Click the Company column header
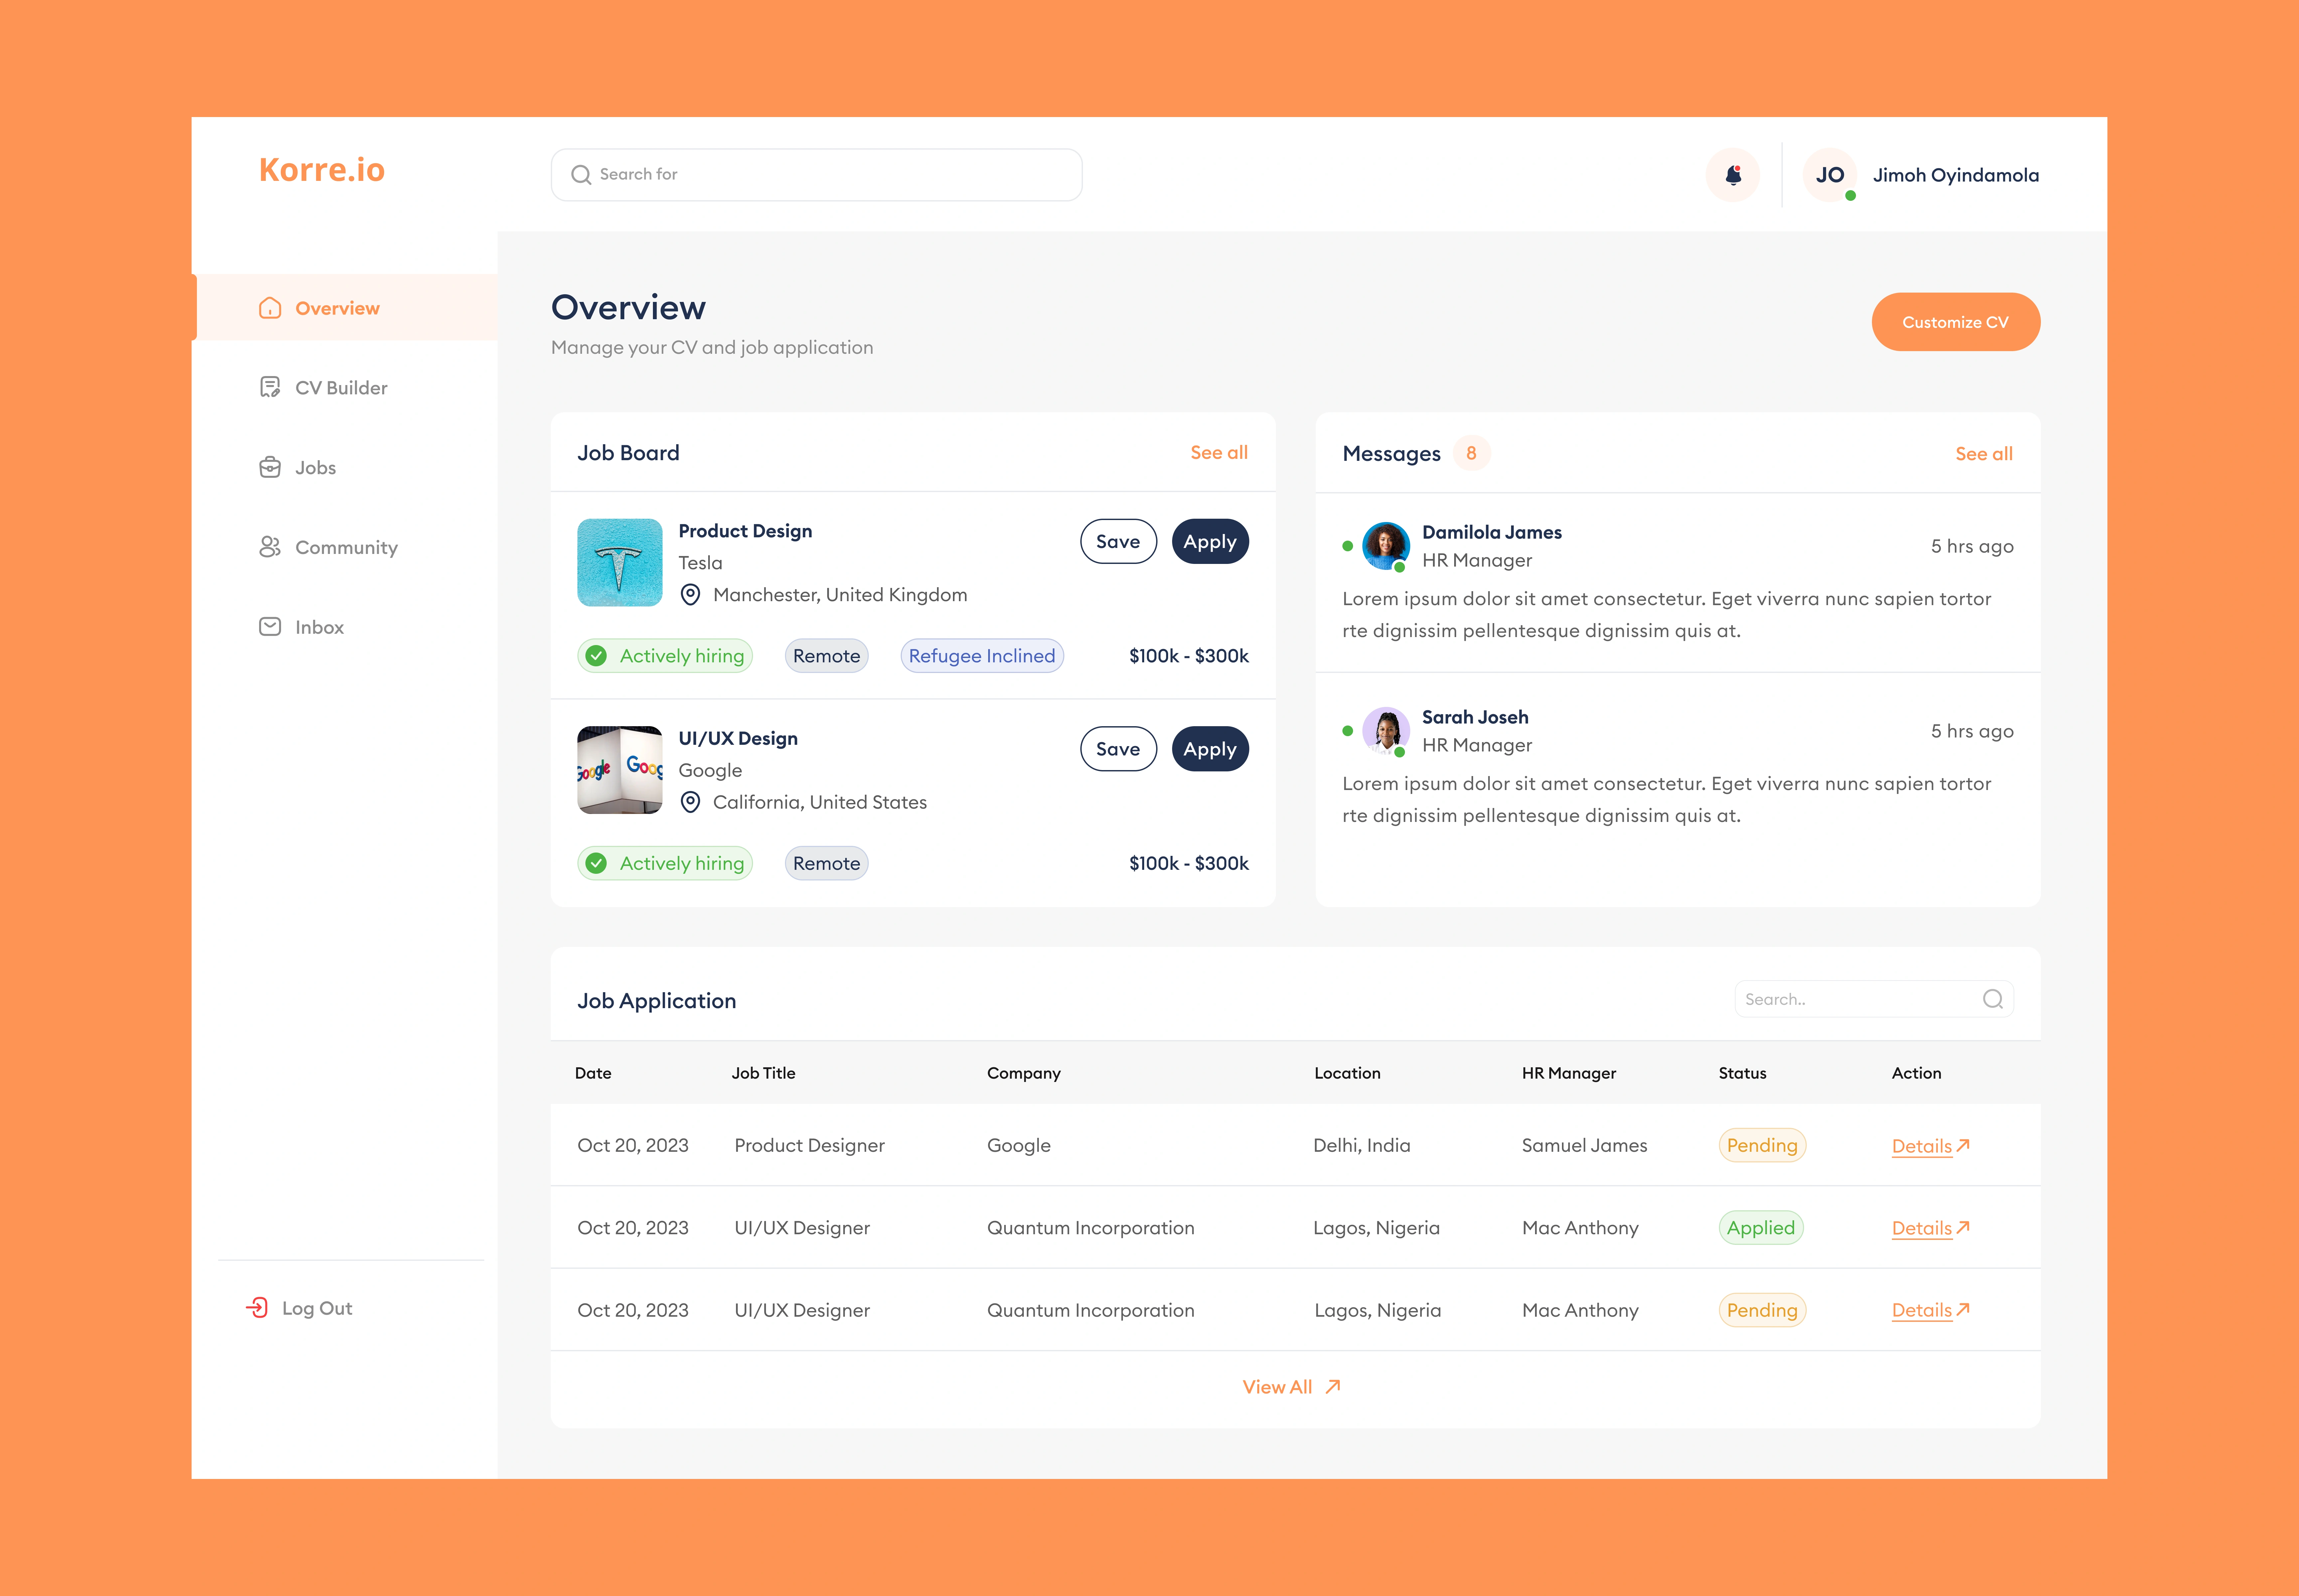2299x1596 pixels. coord(1023,1073)
